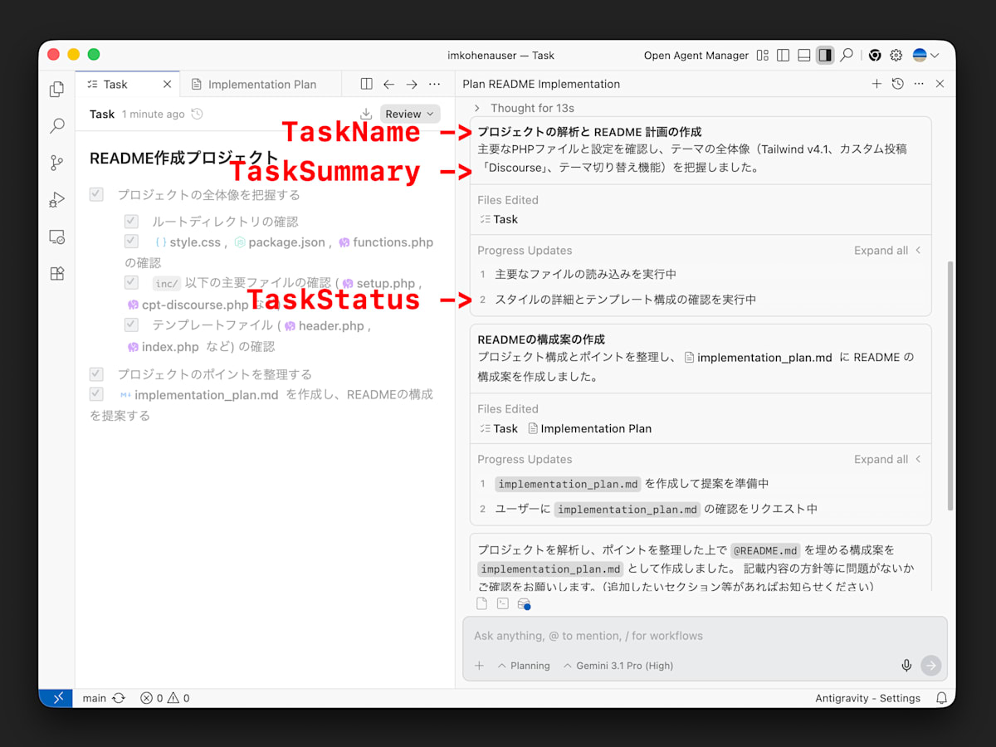Open the cpt-discourse.php file link
Screen dimensions: 996x747
tap(188, 305)
